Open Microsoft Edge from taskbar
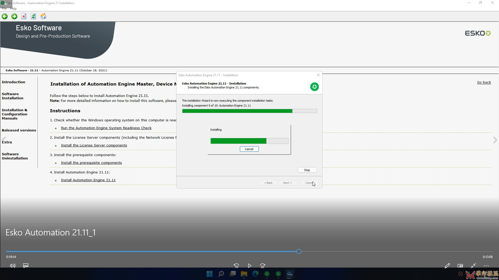This screenshot has width=499, height=280. tap(255, 274)
